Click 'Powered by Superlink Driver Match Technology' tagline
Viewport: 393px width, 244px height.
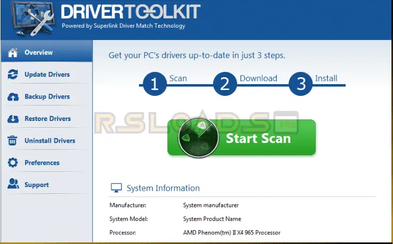coord(124,26)
